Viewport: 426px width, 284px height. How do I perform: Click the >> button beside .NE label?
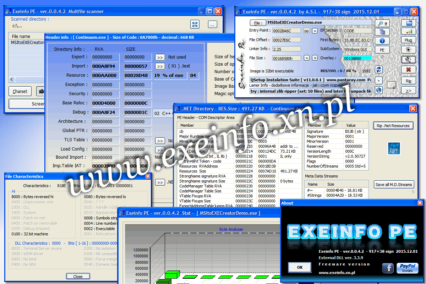point(160,182)
